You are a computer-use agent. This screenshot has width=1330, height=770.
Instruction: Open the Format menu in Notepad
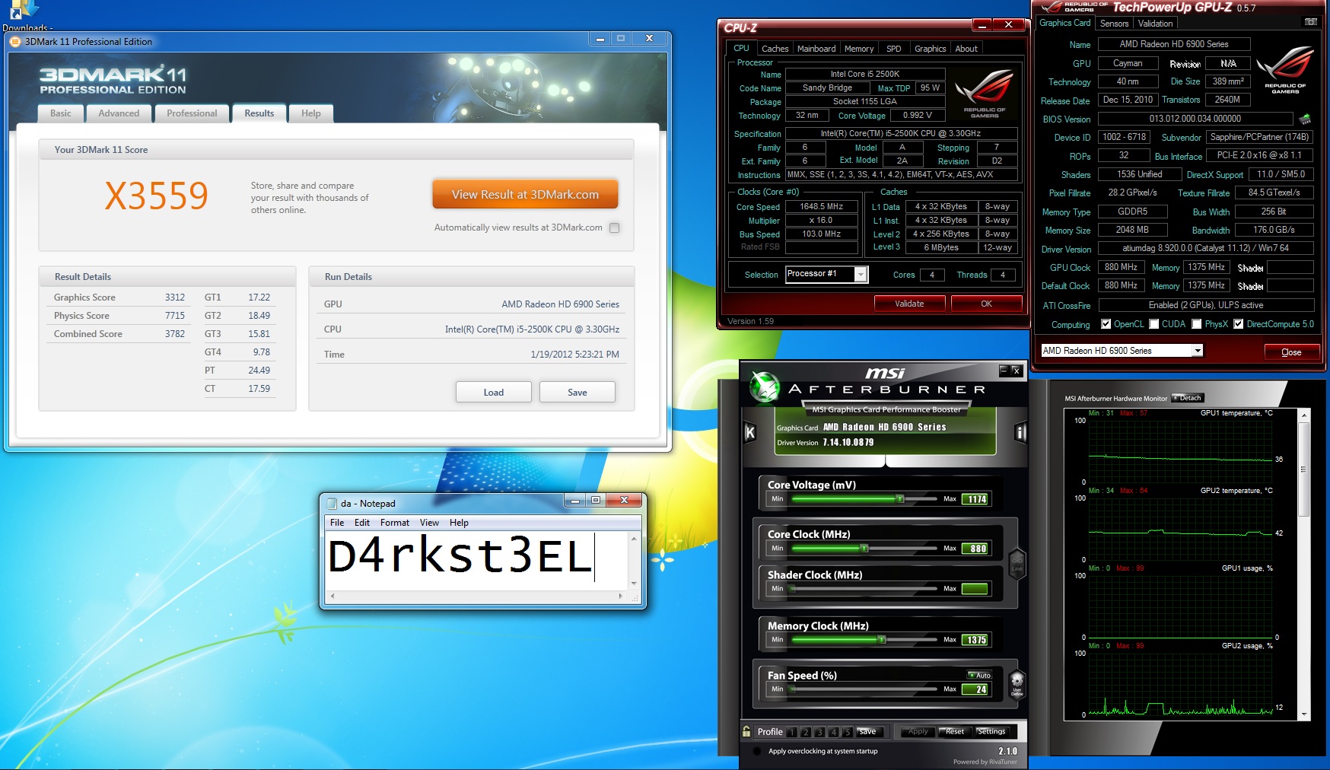[394, 523]
